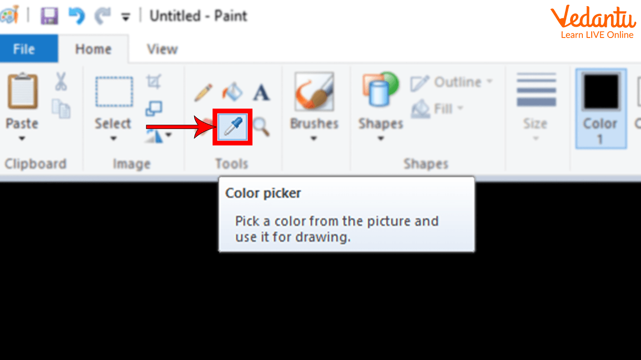The image size is (641, 360).
Task: Expand the Paste dropdown arrow
Action: pyautogui.click(x=22, y=139)
